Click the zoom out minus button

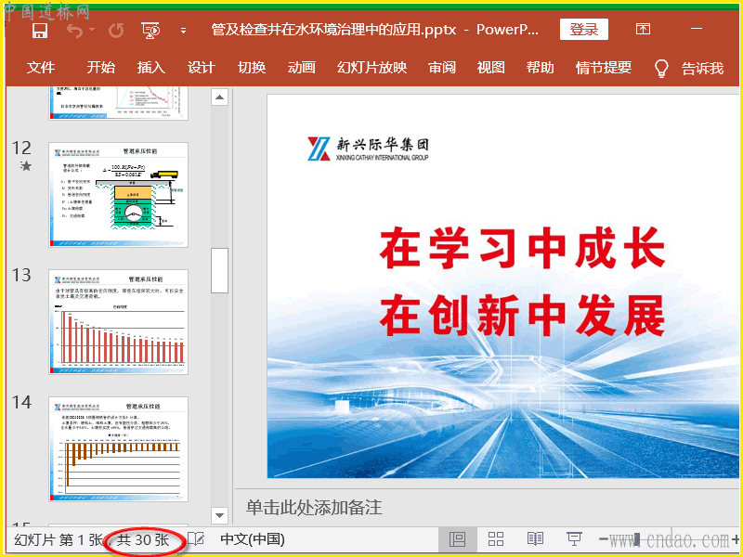click(603, 539)
